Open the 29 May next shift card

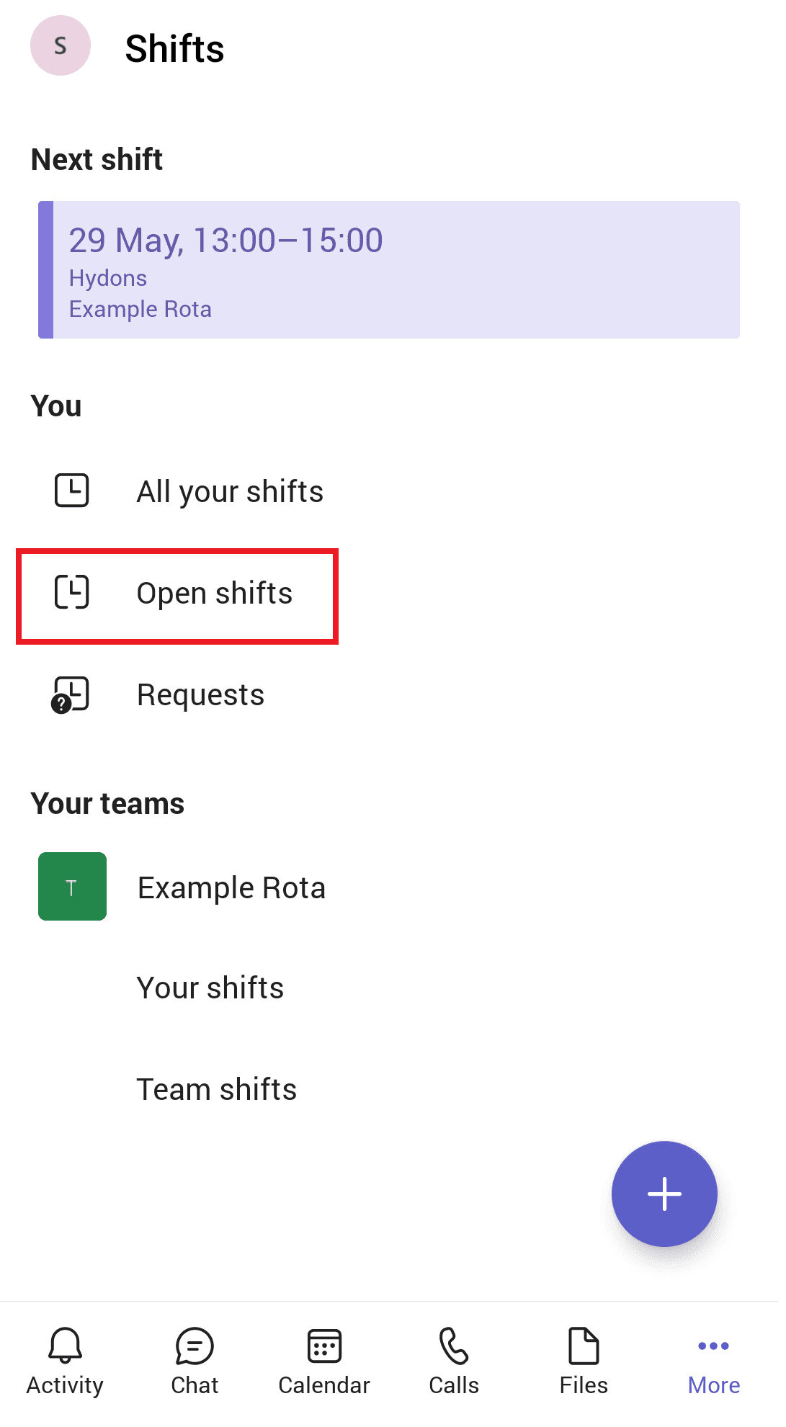389,270
